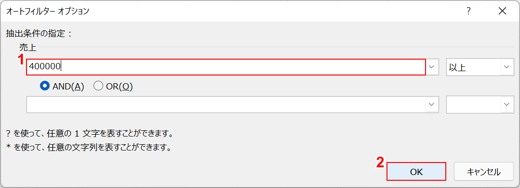The height and width of the screenshot is (188, 520).
Task: Click the オートフィルター オプション title bar text
Action: point(47,11)
